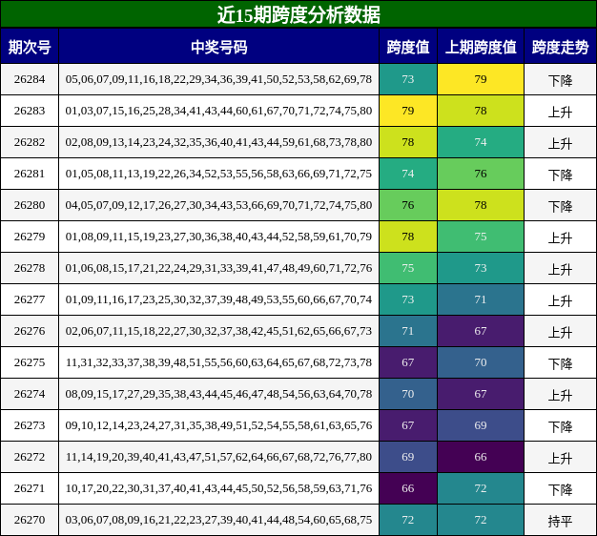Click span value 74 in row 26281
This screenshot has height=536, width=597.
(x=408, y=174)
